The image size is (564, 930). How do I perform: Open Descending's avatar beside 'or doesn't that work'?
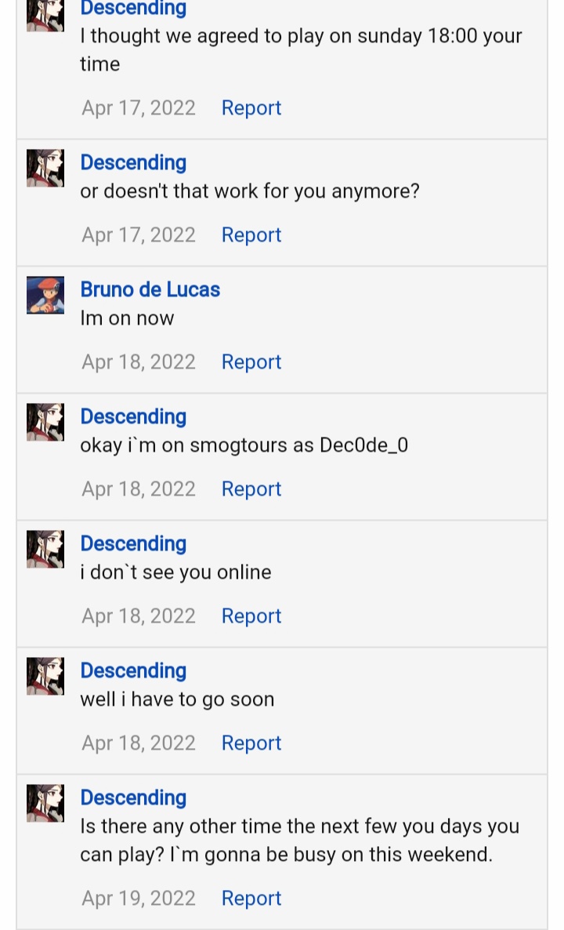[45, 168]
